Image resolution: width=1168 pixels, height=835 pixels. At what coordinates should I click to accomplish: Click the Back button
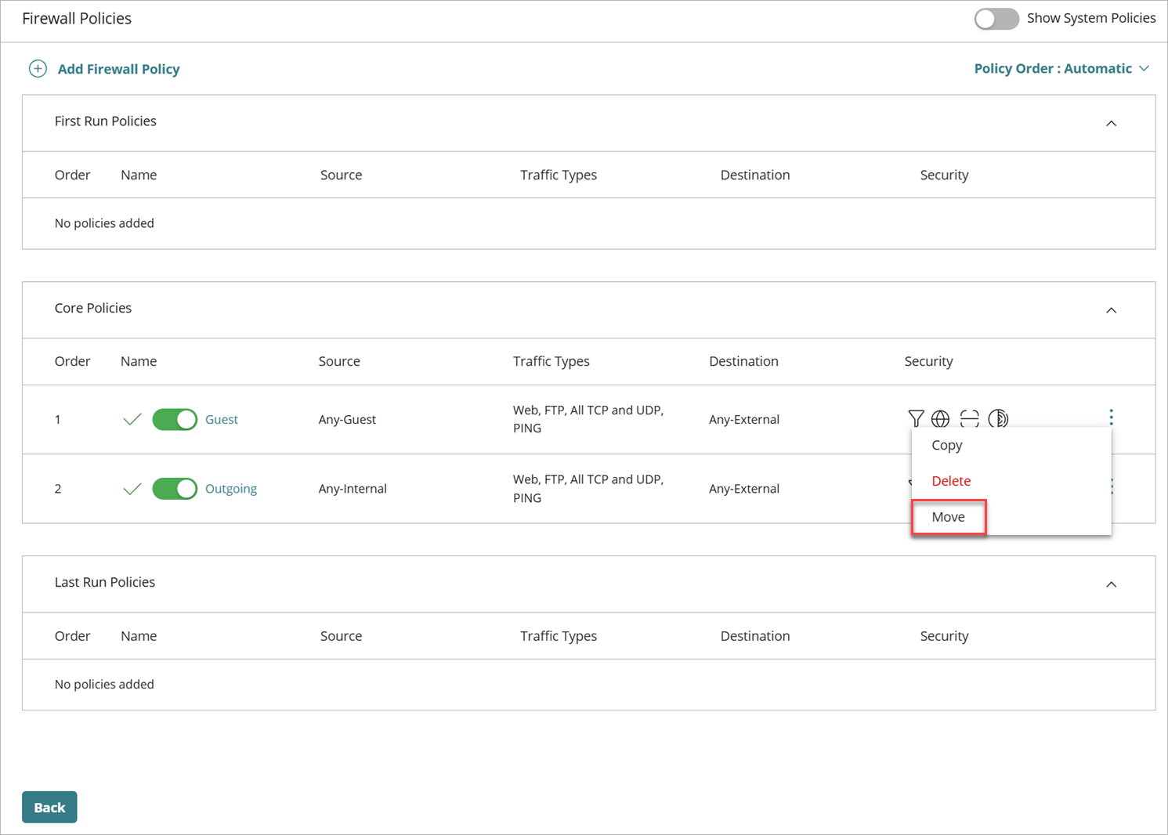[x=49, y=807]
